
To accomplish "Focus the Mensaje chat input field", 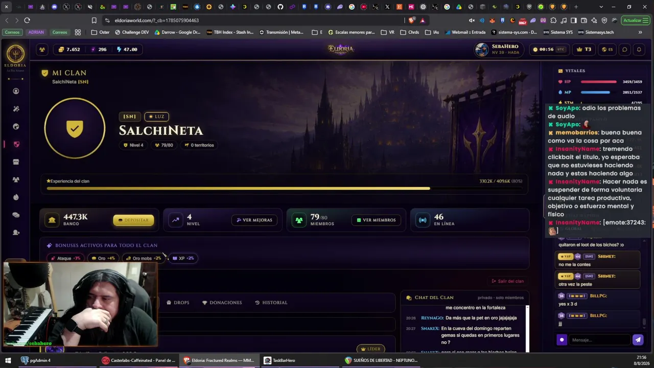I will 599,340.
